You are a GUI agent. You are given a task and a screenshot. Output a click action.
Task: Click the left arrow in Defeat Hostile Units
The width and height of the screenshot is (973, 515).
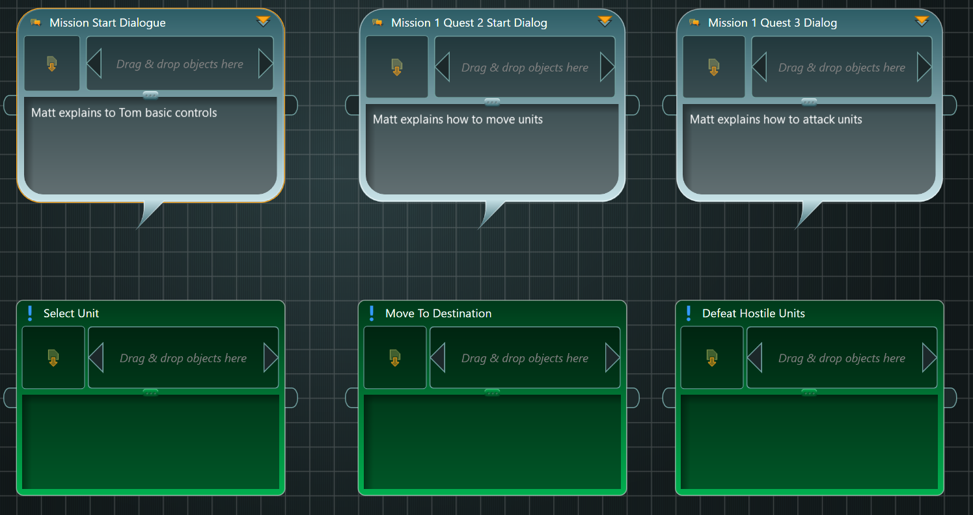tap(755, 358)
